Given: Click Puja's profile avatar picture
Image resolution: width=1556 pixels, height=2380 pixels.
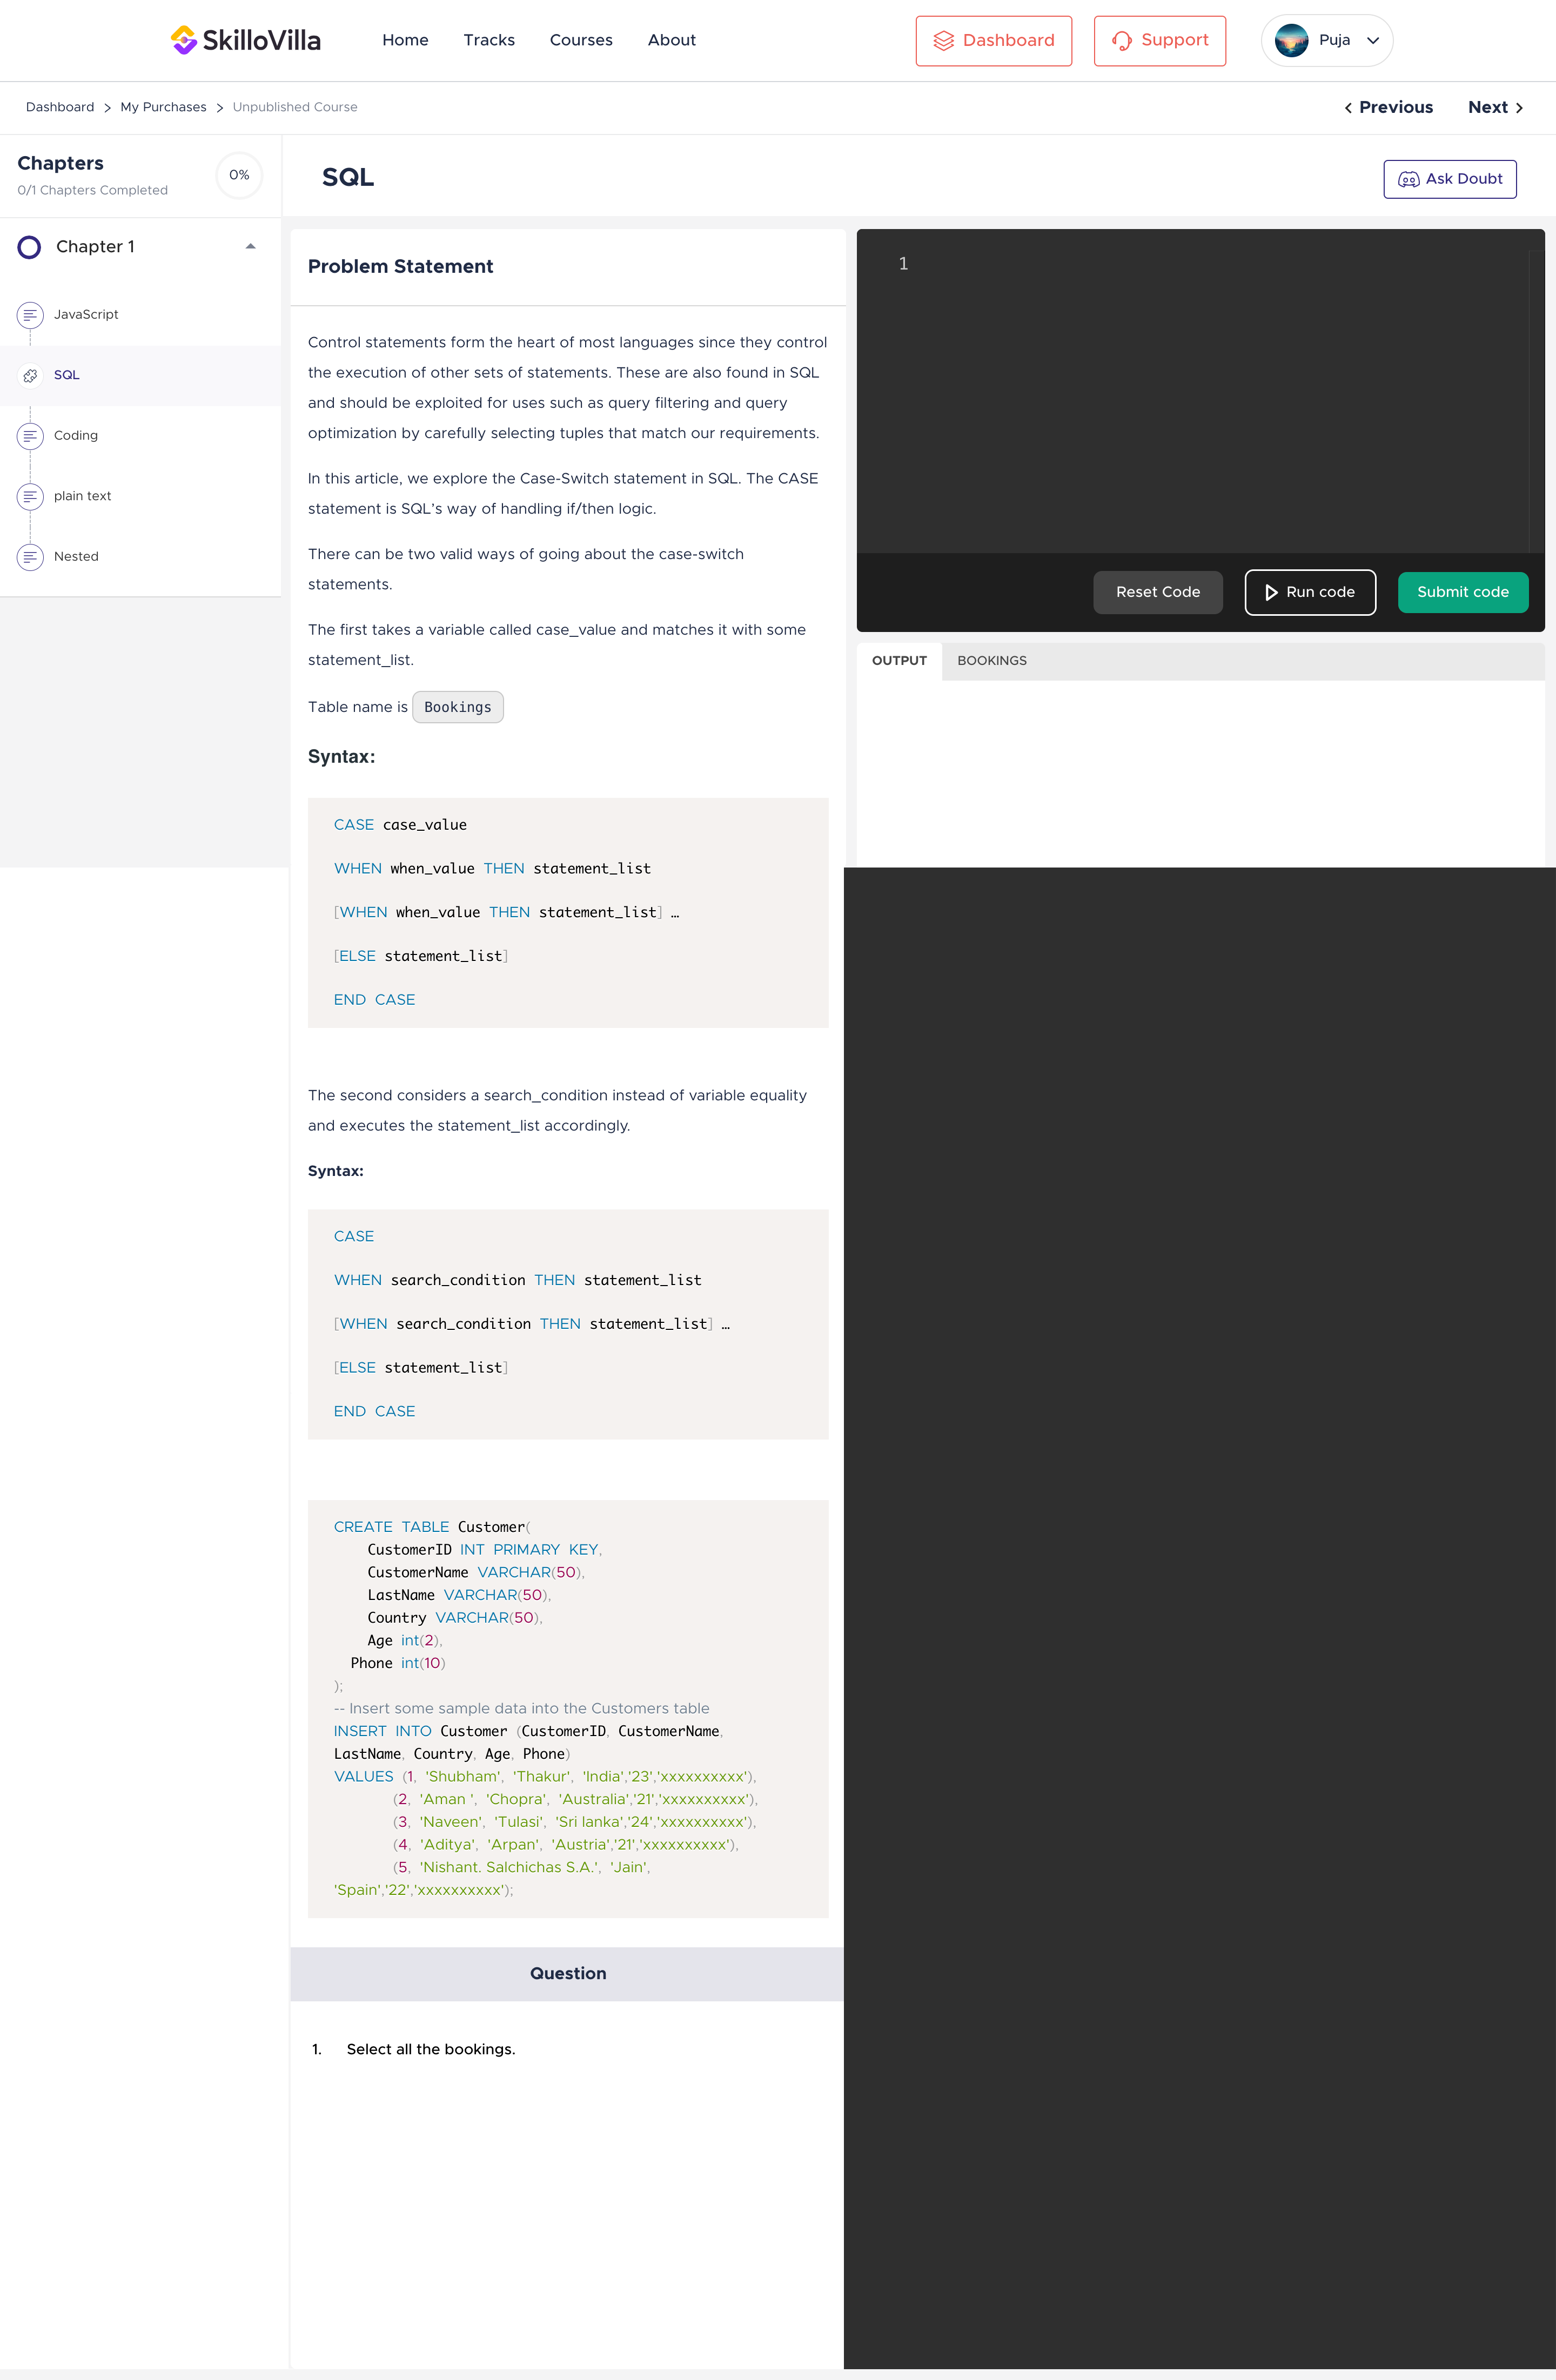Looking at the screenshot, I should [x=1291, y=40].
